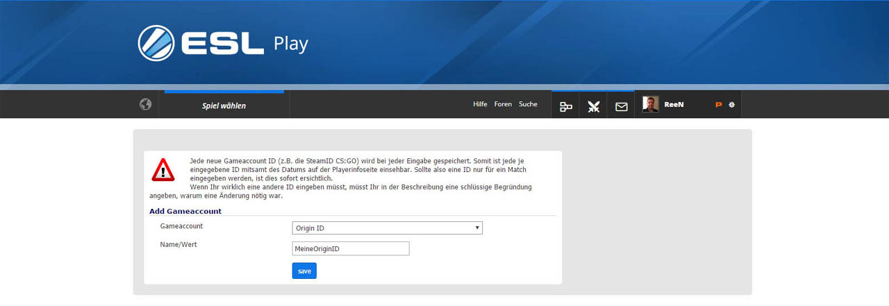Image resolution: width=889 pixels, height=306 pixels.
Task: Open the crossed swords matches icon
Action: coord(593,106)
